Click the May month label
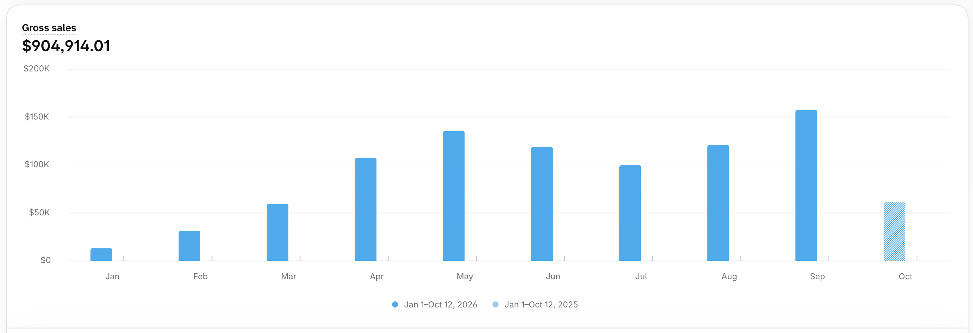 pyautogui.click(x=465, y=276)
